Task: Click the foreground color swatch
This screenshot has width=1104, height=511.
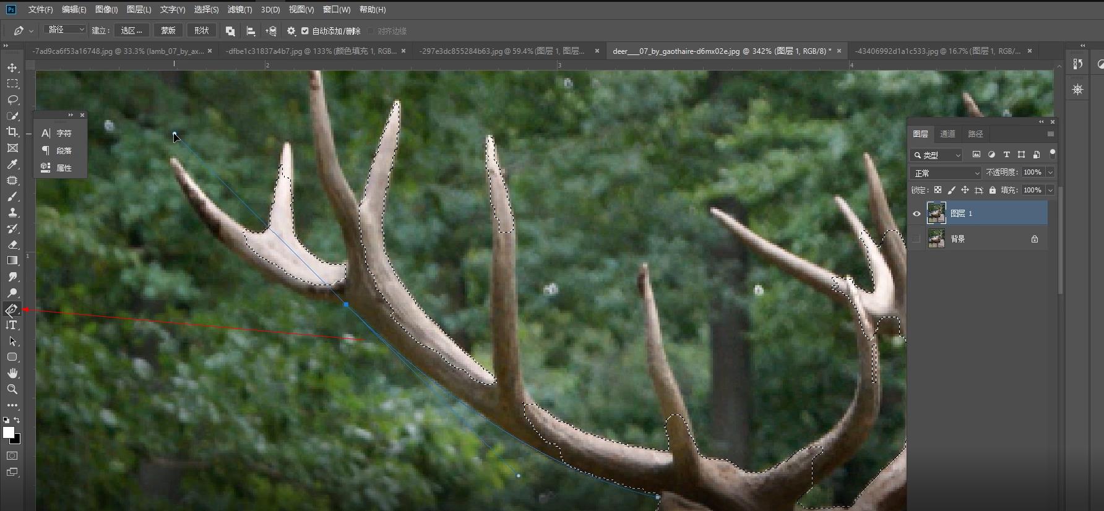Action: coord(8,432)
